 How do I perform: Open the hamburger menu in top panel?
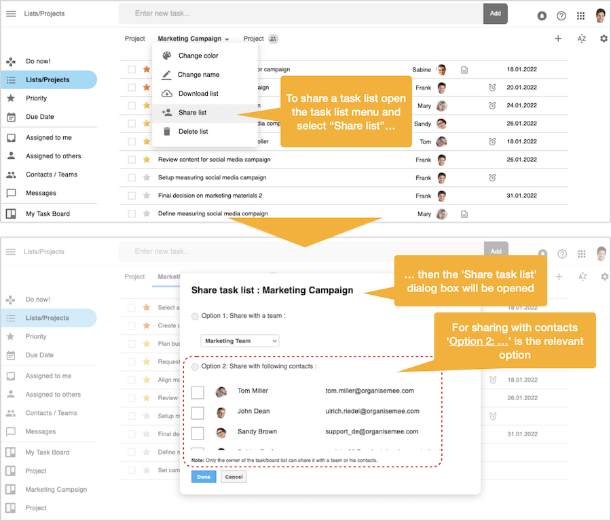(x=11, y=14)
